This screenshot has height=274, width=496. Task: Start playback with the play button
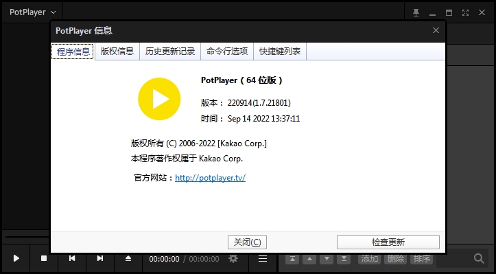pyautogui.click(x=16, y=258)
